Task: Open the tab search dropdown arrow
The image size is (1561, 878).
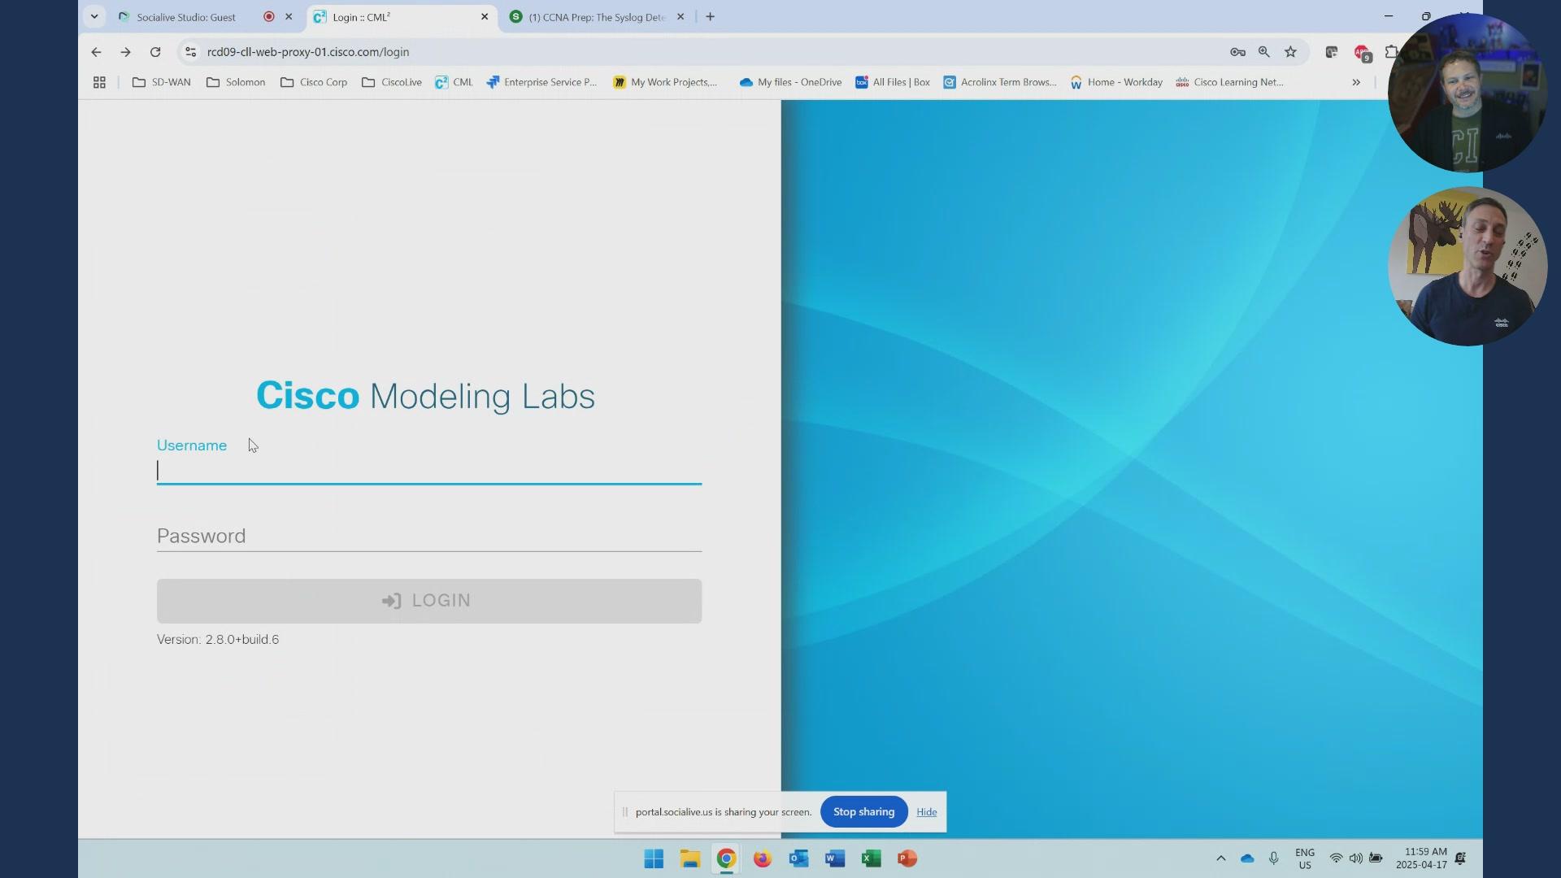Action: tap(94, 16)
